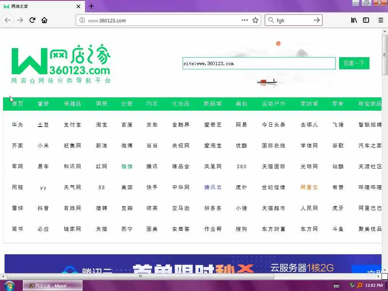Visit the 斗鱼 link
The width and height of the screenshot is (388, 291).
(x=338, y=229)
